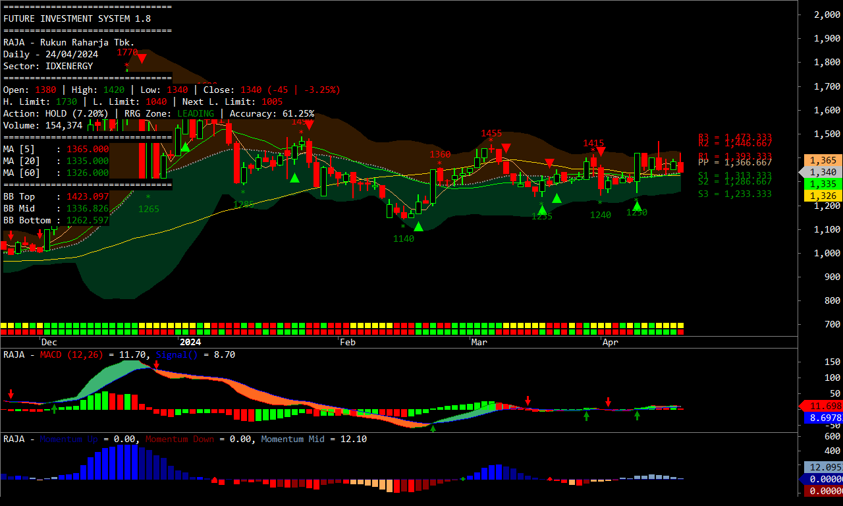Click the red 11.698 MACD value tag

tap(822, 406)
